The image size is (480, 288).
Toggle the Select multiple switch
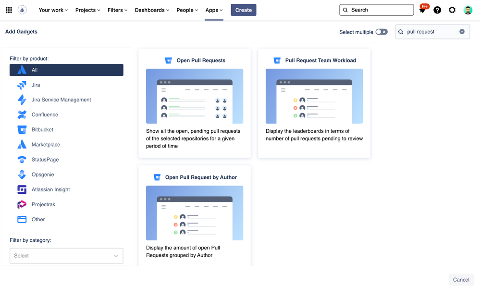(382, 32)
